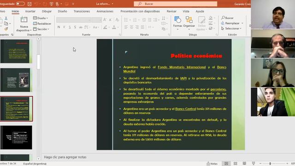This screenshot has width=295, height=166.
Task: Open the Ayuda tab
Action: pyautogui.click(x=200, y=11)
